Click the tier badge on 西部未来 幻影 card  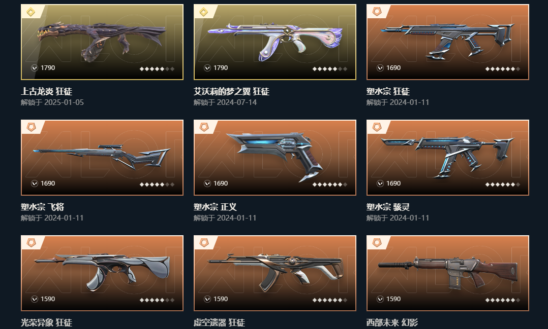click(x=377, y=242)
